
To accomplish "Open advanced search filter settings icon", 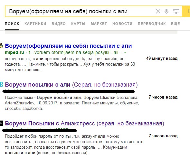I will [176, 11].
